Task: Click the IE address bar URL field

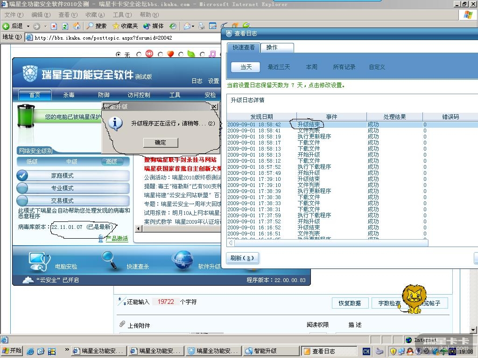Action: click(123, 38)
